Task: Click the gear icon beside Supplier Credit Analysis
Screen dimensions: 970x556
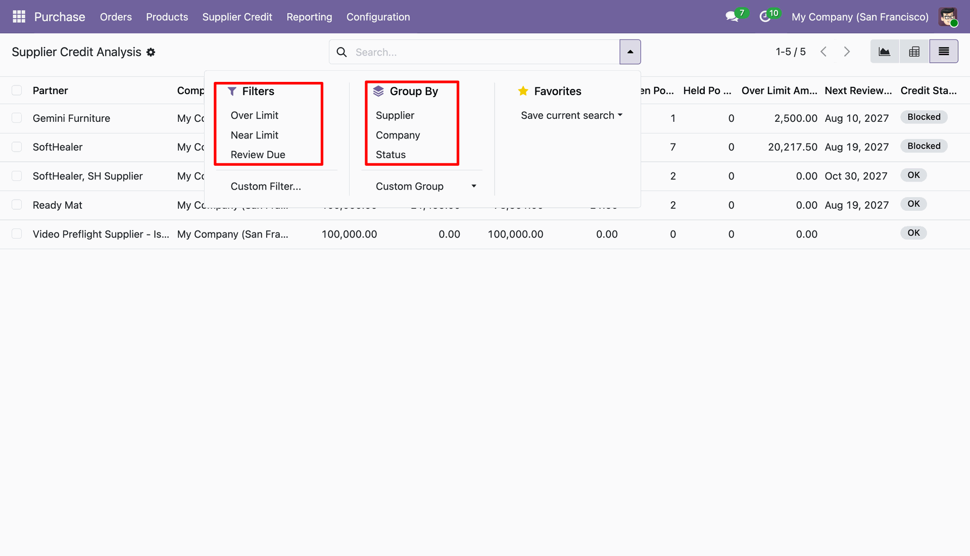Action: (151, 52)
